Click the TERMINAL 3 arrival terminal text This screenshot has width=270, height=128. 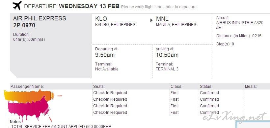coord(167,69)
